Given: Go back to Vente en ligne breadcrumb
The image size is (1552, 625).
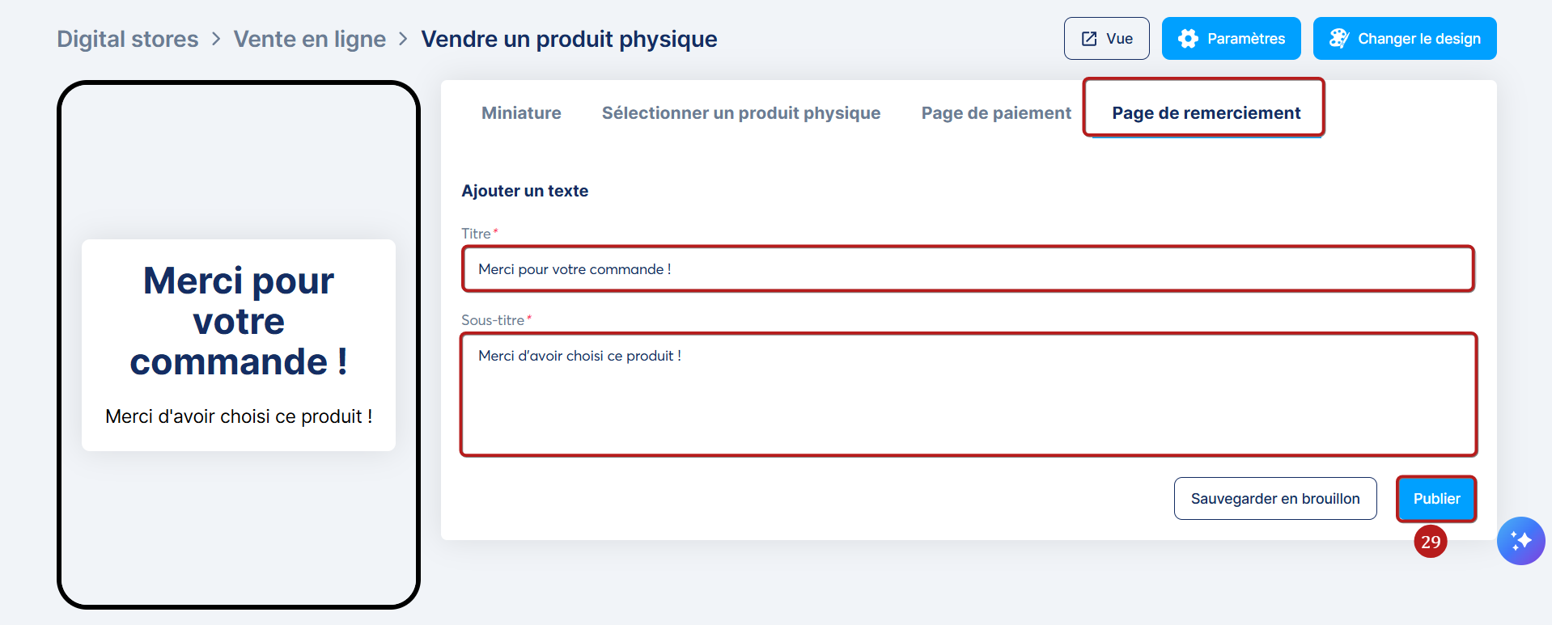Looking at the screenshot, I should [x=309, y=39].
